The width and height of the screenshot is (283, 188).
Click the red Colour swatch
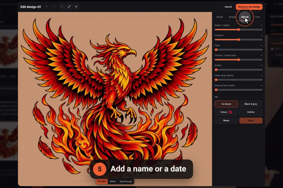[x=230, y=112]
